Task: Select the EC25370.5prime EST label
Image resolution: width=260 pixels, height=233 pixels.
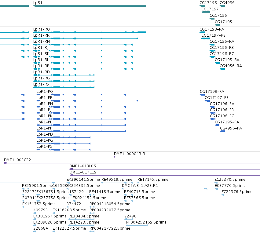Action: [230, 180]
